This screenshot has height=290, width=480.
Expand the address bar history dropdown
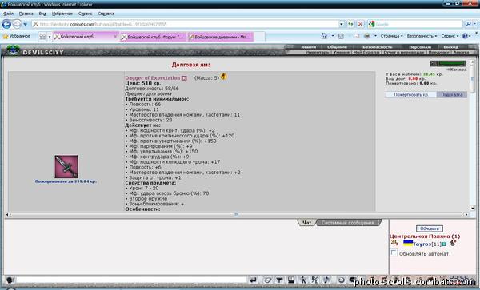(342, 24)
